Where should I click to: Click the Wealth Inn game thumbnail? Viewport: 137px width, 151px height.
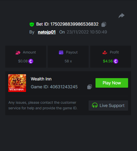point(17,83)
